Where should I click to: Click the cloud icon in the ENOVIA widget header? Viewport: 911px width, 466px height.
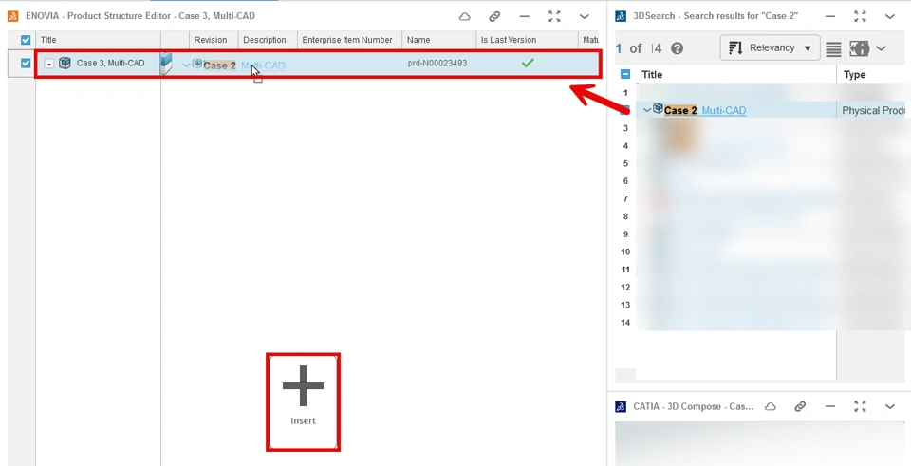465,16
